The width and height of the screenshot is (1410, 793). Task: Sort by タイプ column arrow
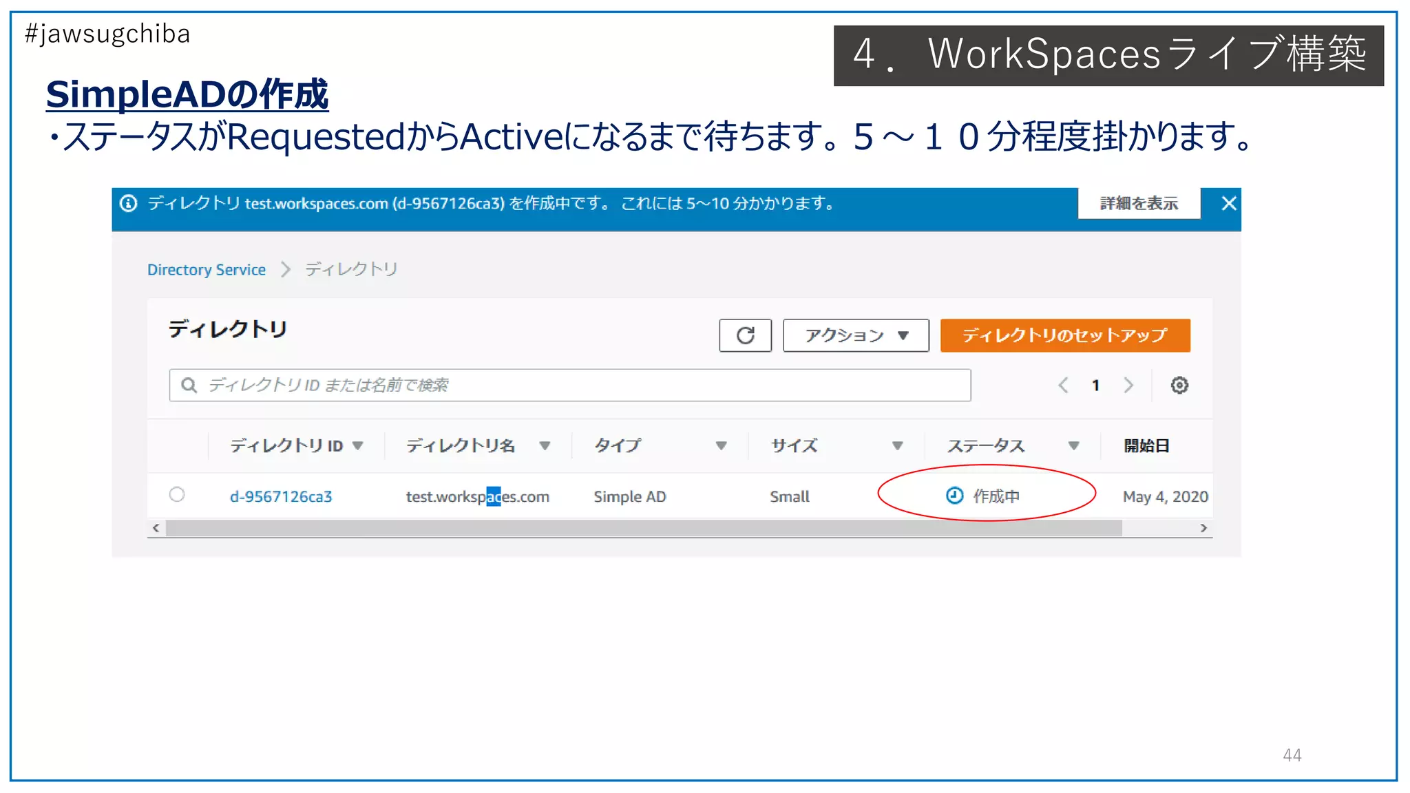click(x=721, y=445)
